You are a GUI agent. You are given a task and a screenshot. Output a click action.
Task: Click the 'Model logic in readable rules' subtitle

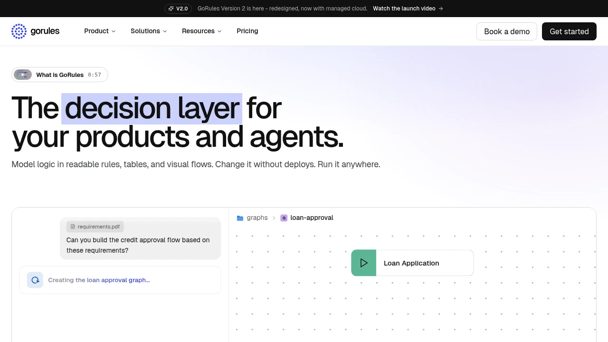pos(196,164)
